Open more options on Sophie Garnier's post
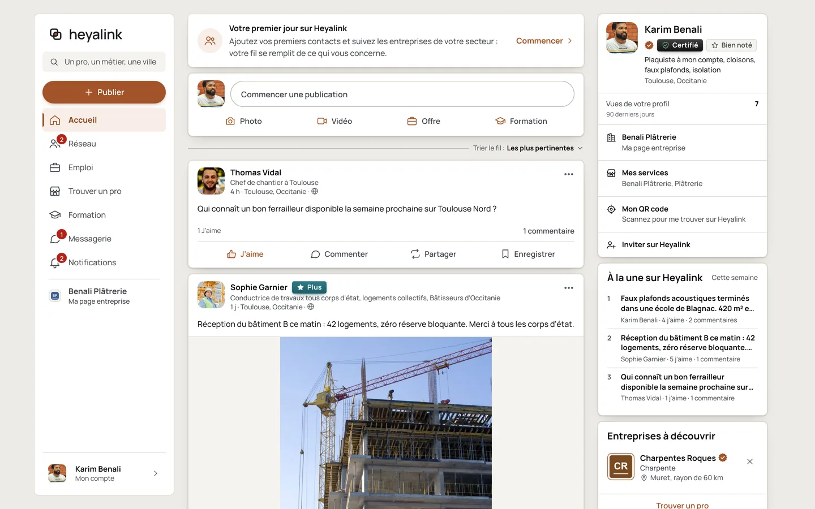This screenshot has height=509, width=815. coord(569,288)
